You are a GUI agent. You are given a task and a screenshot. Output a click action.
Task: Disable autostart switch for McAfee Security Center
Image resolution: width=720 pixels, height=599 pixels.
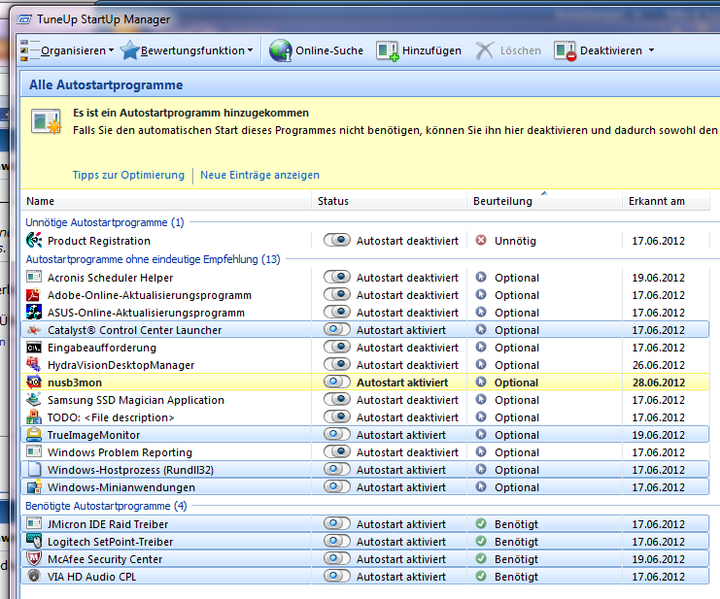point(337,558)
